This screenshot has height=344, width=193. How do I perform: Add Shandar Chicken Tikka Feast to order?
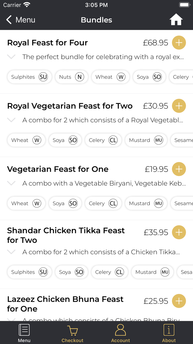coord(179,232)
